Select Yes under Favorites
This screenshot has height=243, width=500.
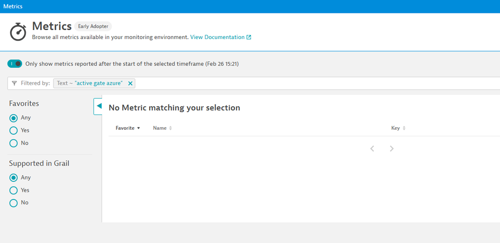coord(14,130)
